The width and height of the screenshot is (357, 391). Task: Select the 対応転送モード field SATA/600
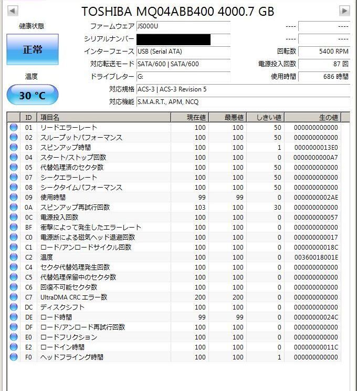tap(183, 64)
